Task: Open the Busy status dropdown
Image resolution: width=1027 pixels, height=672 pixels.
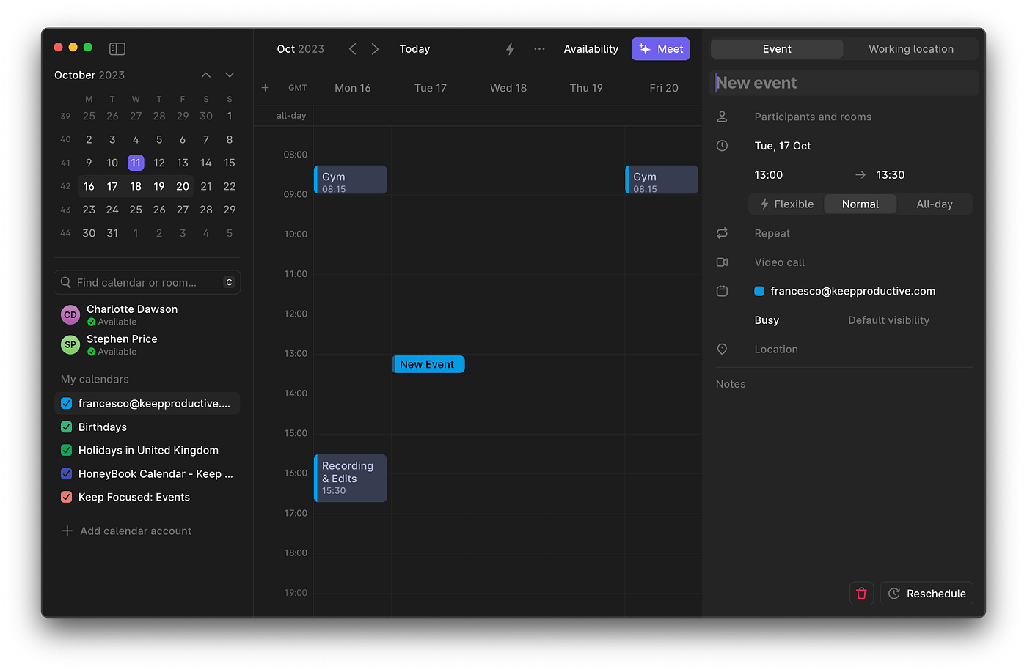Action: point(767,320)
